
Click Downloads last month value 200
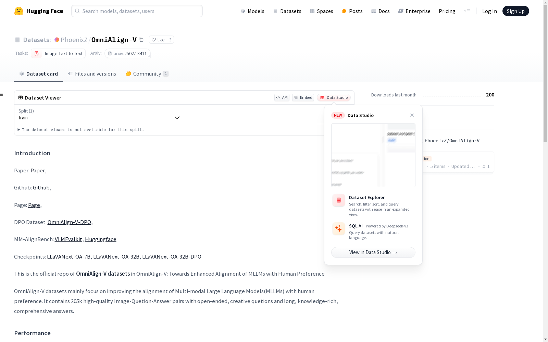[x=490, y=95]
